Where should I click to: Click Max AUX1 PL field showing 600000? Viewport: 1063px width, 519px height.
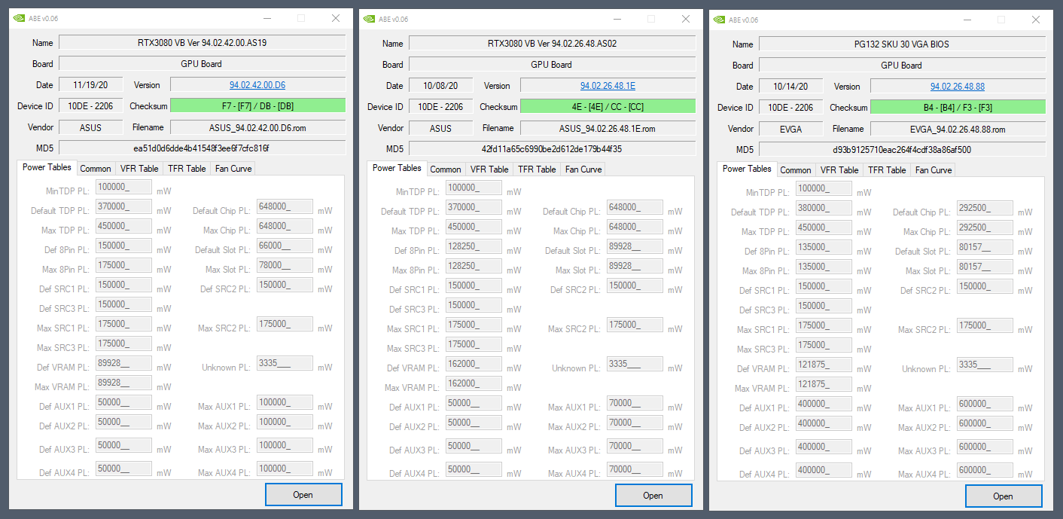point(985,404)
